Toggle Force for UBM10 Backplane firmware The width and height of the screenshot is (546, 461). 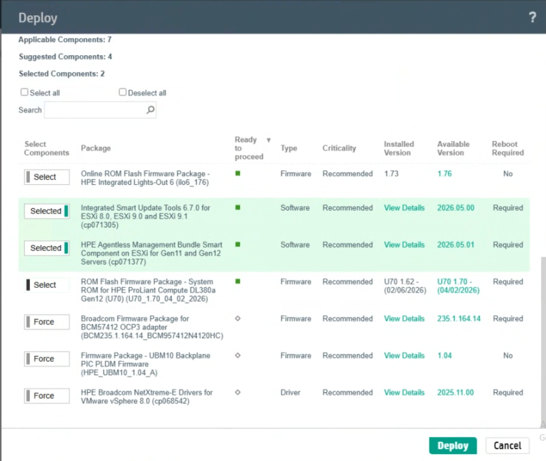tap(46, 359)
